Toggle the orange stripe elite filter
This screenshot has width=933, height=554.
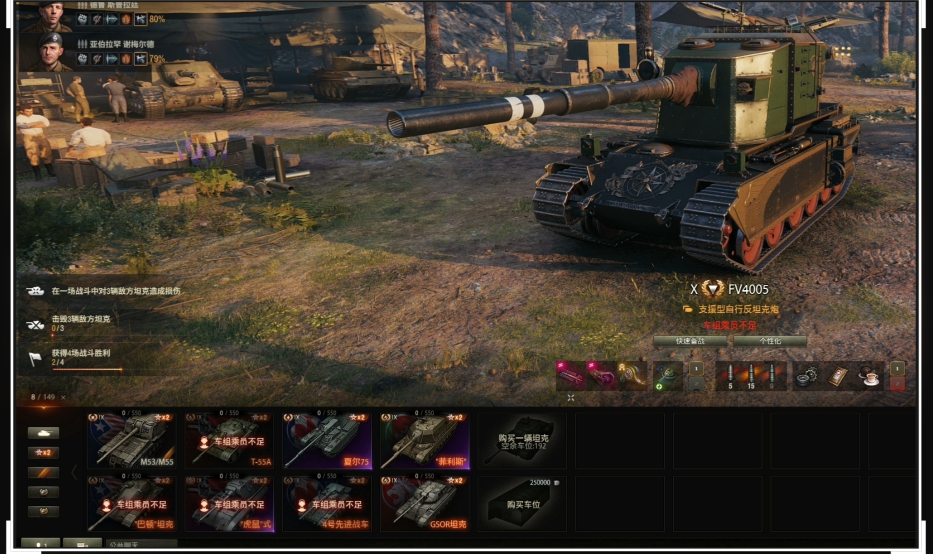[44, 472]
